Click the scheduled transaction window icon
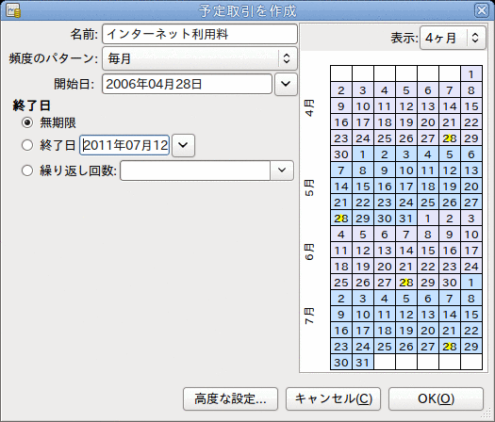The image size is (495, 422). click(x=13, y=10)
